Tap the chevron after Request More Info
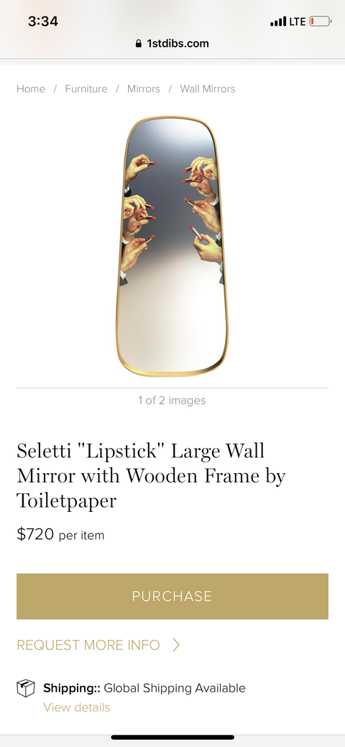Screen dimensions: 345x747 (176, 645)
